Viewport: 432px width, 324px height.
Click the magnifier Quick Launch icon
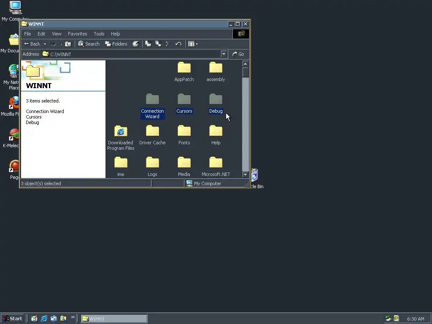point(63,319)
